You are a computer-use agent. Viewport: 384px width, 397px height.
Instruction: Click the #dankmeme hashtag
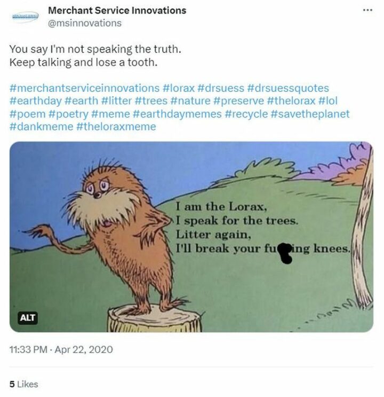(x=41, y=127)
